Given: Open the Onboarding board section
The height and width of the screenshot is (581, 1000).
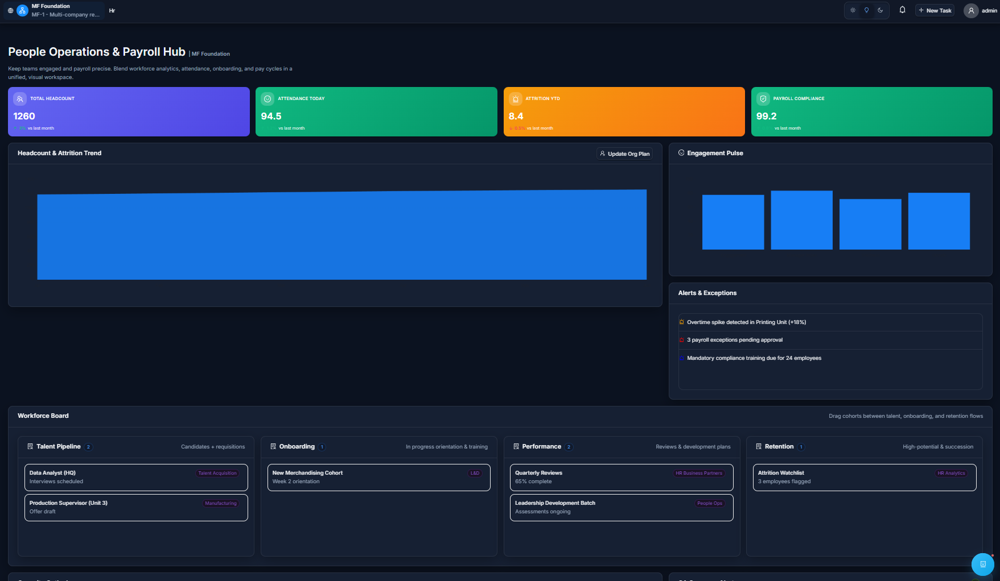Looking at the screenshot, I should (297, 446).
